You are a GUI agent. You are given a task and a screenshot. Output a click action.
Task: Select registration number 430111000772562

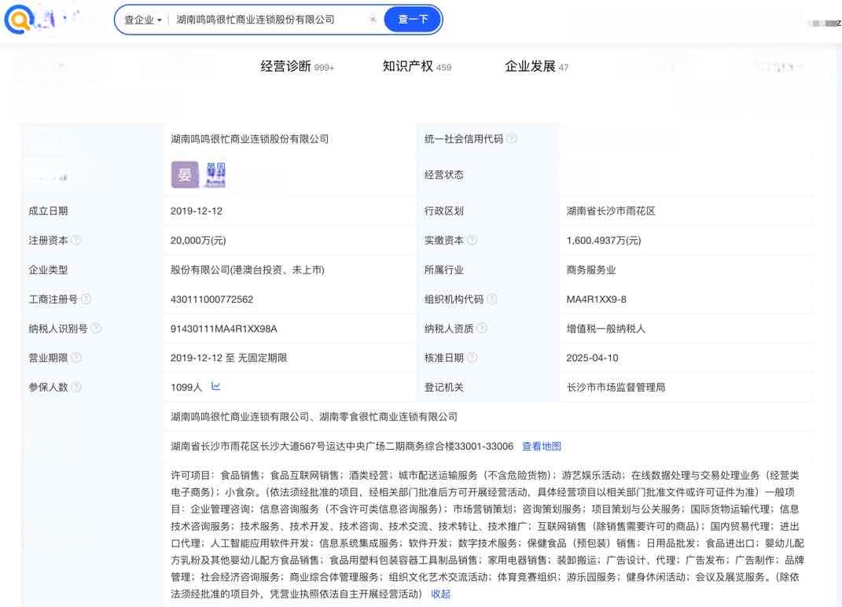pos(211,300)
